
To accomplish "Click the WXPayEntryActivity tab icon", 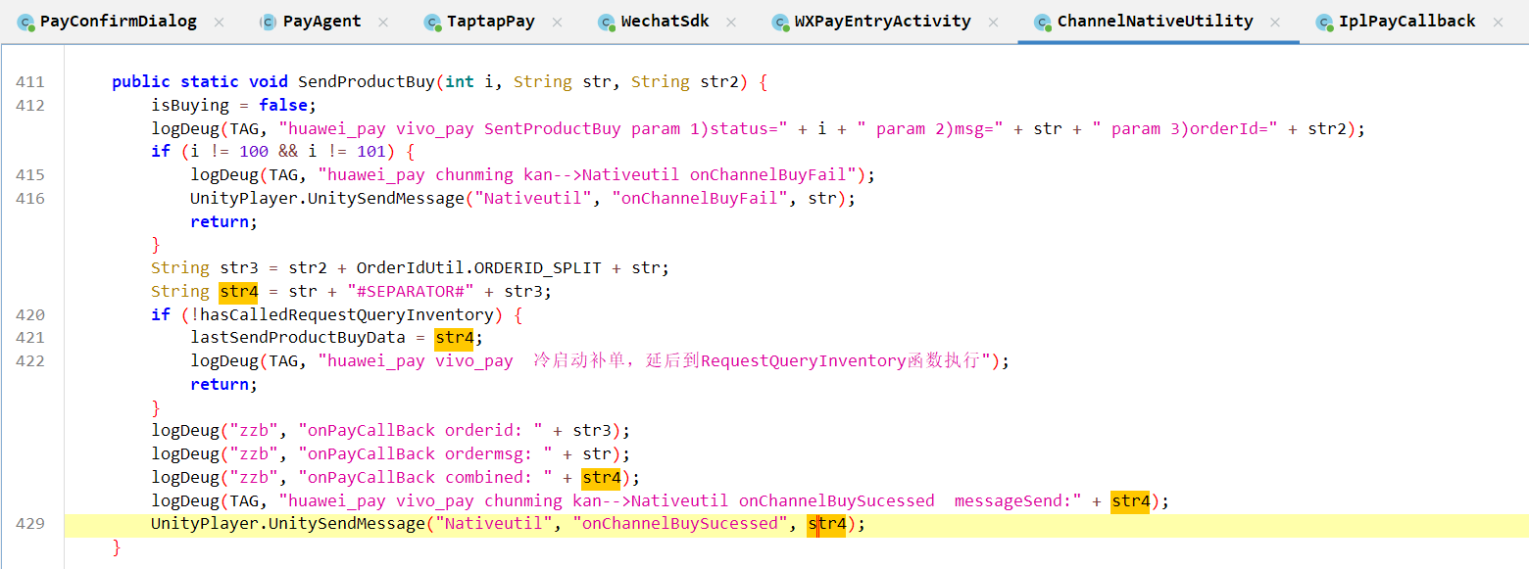I will tap(780, 22).
